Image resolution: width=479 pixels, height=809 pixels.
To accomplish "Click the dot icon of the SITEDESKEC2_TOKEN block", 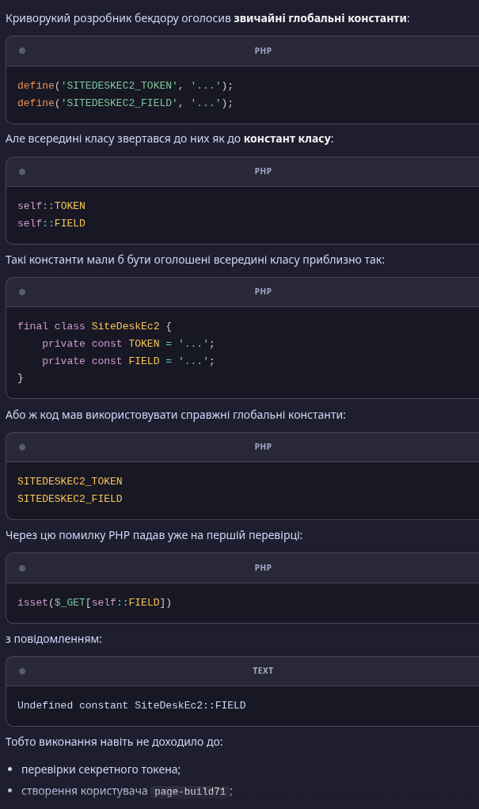I will (x=22, y=446).
